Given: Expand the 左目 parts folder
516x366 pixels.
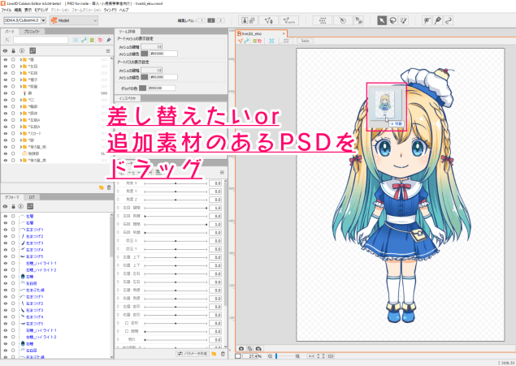Looking at the screenshot, I should [x=21, y=67].
